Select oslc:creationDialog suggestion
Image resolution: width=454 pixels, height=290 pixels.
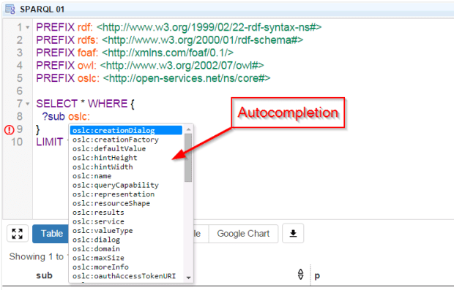tap(126, 130)
